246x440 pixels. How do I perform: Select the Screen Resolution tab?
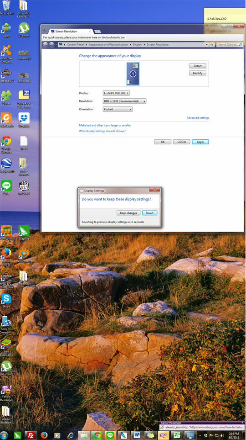point(70,32)
